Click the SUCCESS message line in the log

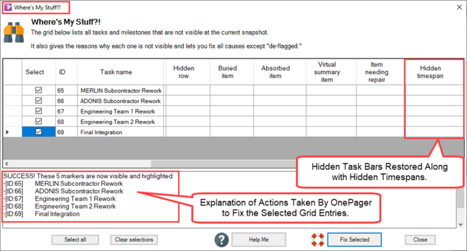point(89,176)
